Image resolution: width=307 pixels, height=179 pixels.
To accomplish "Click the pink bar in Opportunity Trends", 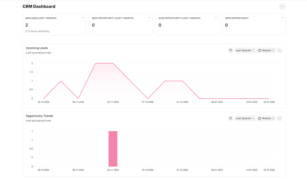I will pos(113,149).
